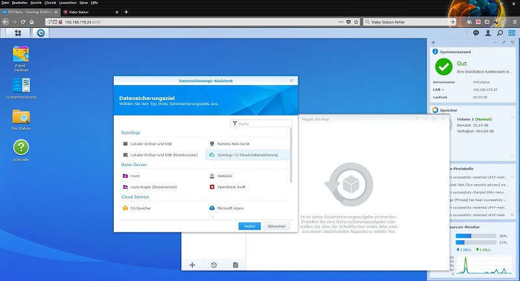Click the 38% resource usage bar

click(476, 236)
